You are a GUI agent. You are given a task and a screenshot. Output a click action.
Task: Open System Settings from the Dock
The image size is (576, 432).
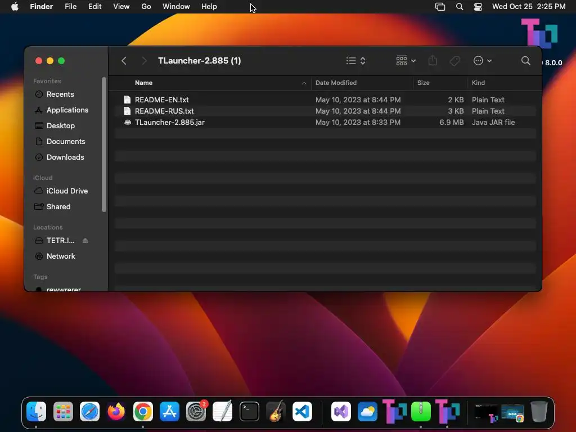coord(196,411)
